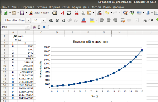Click the Cut scissors icon
Viewport: 158px width, 102px height.
click(x=77, y=13)
